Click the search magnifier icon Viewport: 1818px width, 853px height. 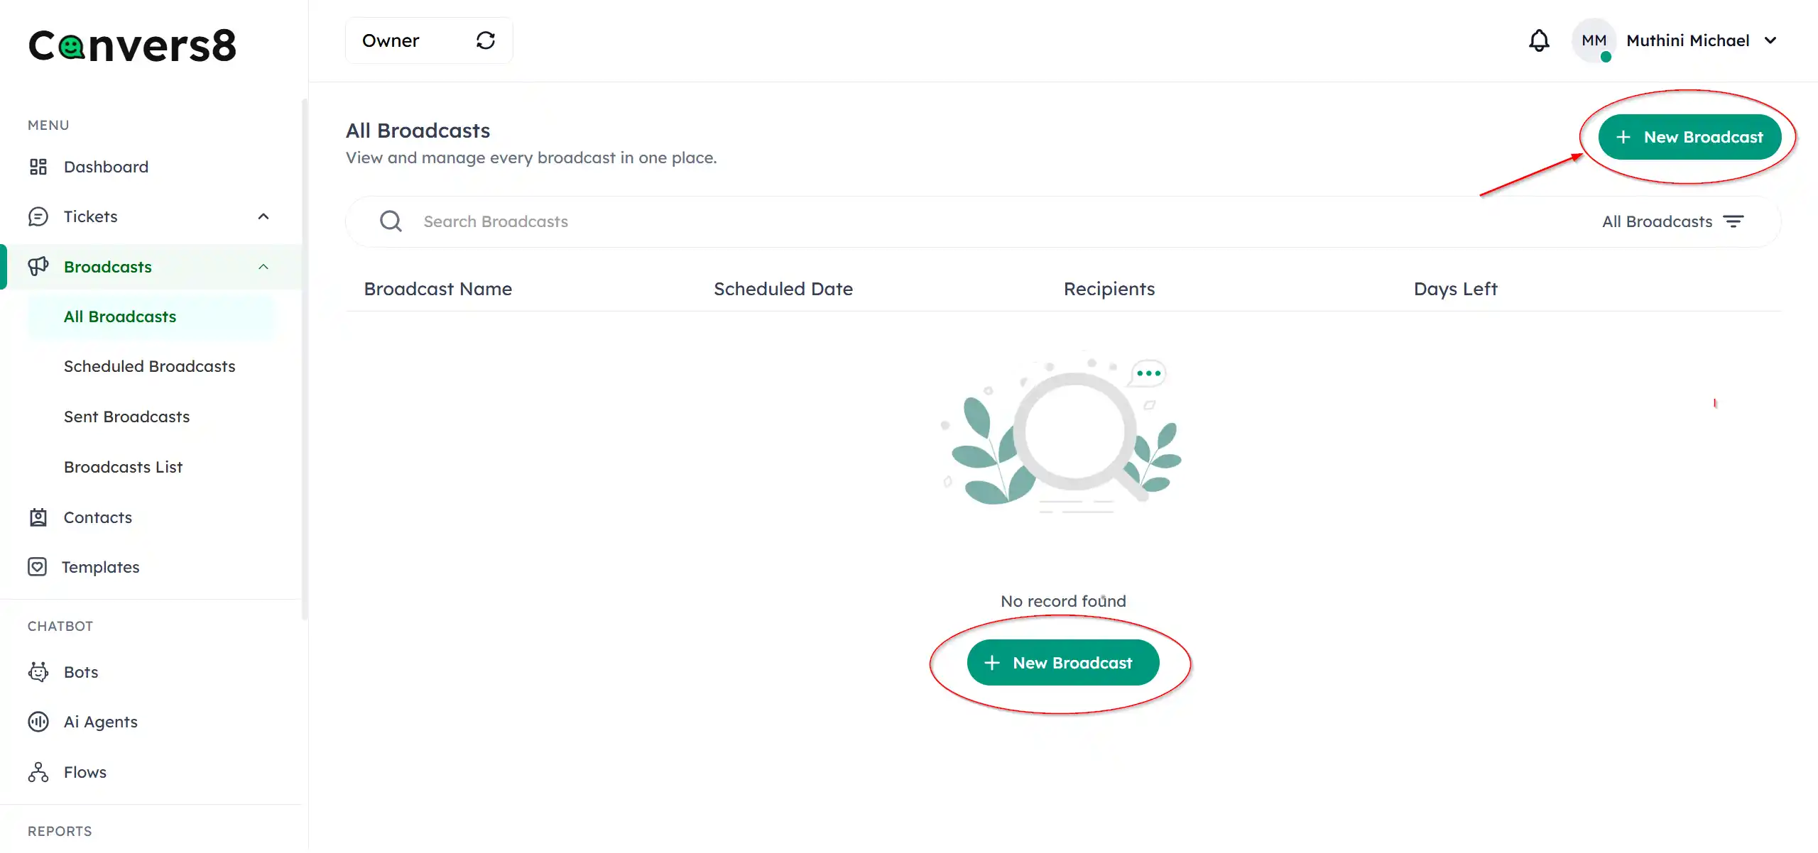click(x=391, y=221)
